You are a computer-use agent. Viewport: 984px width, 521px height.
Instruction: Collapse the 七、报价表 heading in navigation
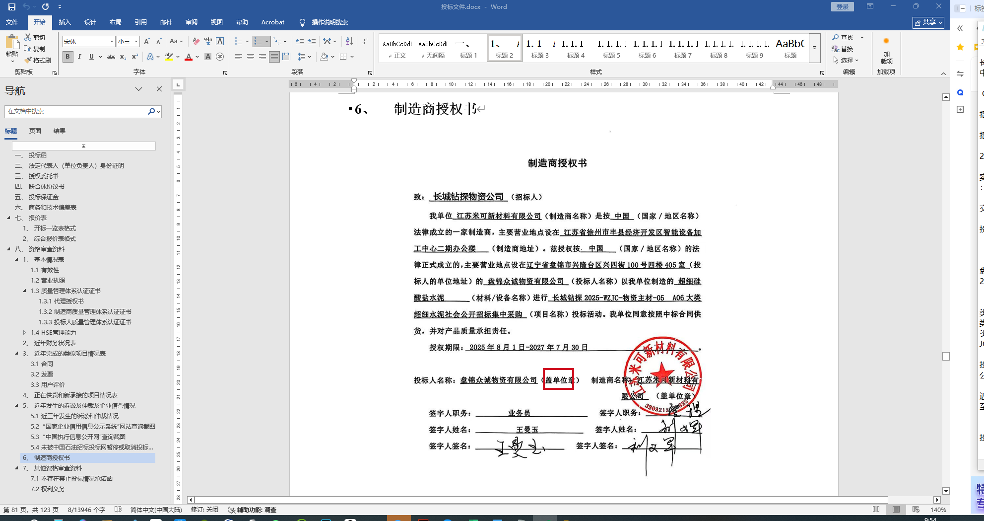coord(8,218)
